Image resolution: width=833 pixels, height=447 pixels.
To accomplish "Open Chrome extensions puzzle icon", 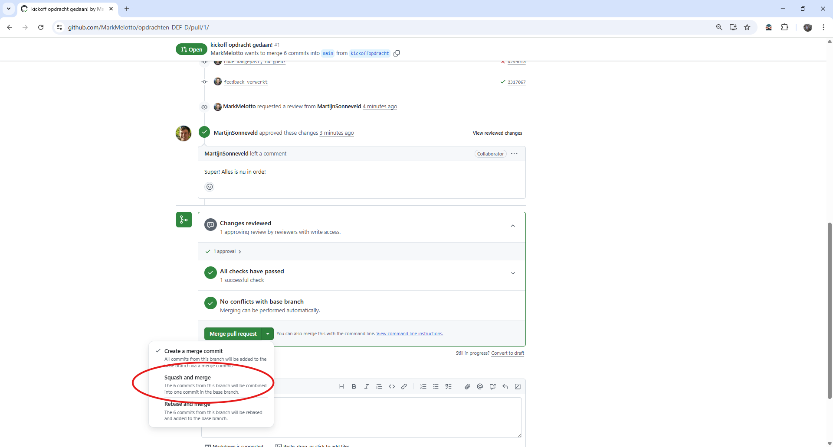I will (784, 27).
